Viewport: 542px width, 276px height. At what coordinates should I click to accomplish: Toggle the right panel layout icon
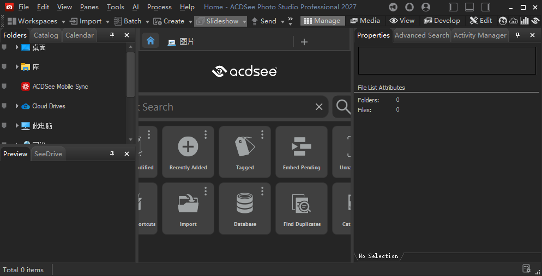[486, 7]
